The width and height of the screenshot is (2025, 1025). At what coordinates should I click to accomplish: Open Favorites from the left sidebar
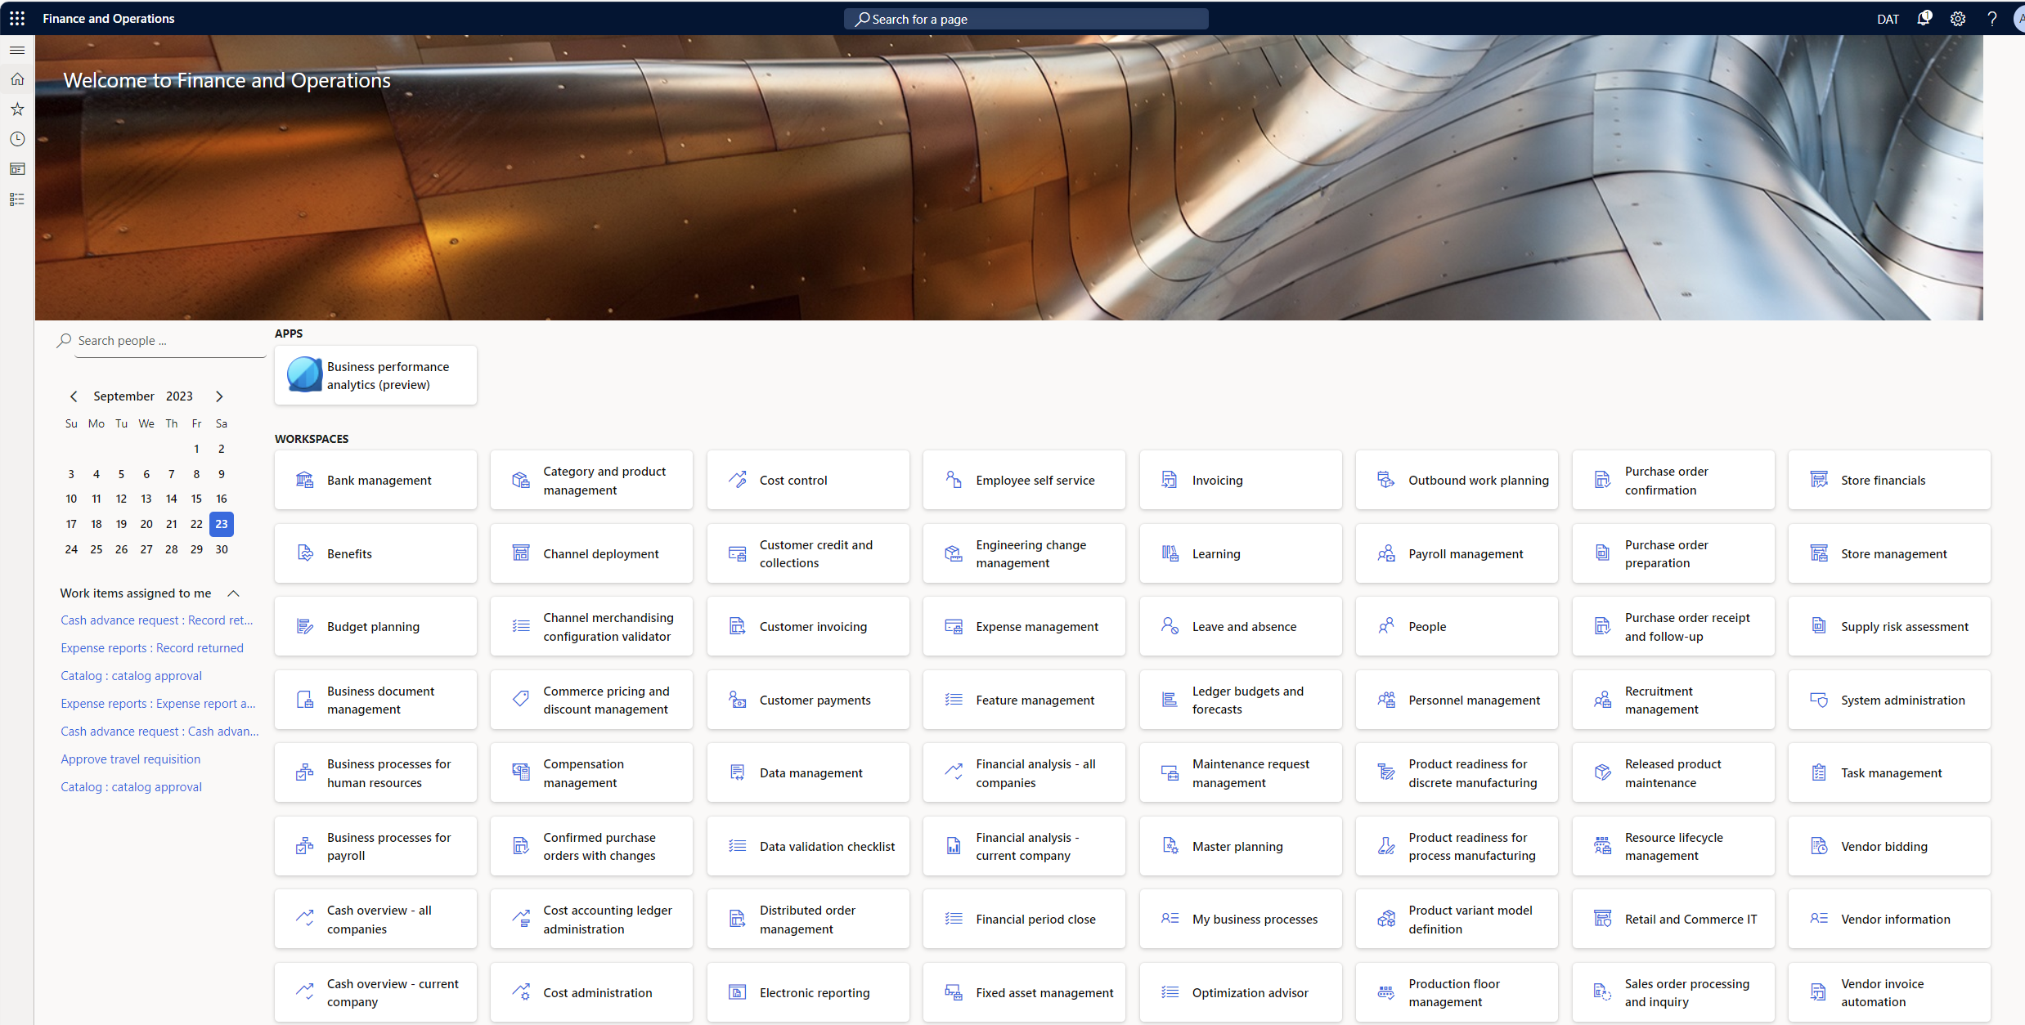(x=17, y=109)
